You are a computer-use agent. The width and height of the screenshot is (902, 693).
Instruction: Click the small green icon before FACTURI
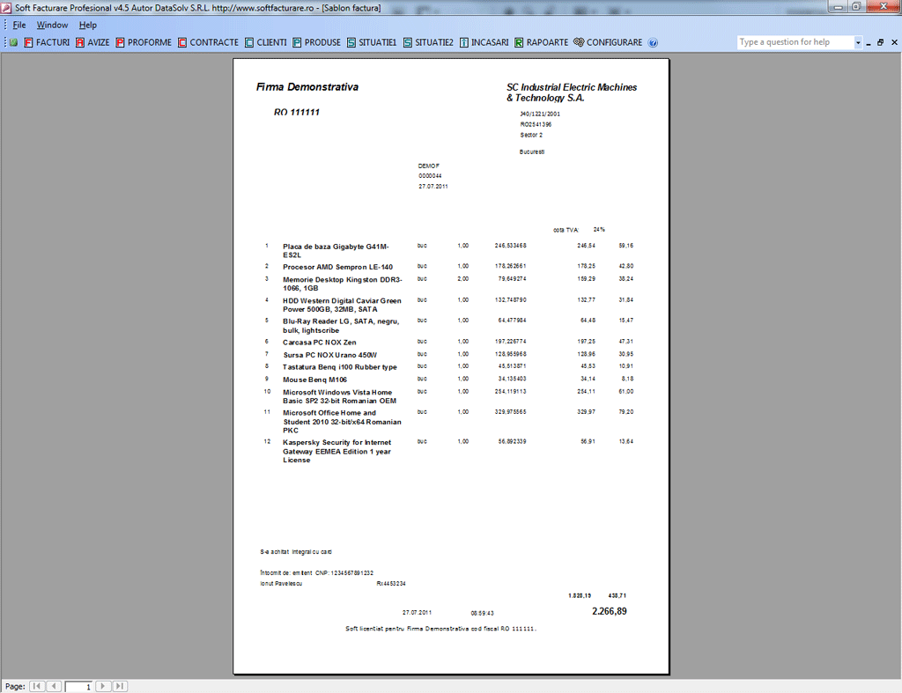13,42
